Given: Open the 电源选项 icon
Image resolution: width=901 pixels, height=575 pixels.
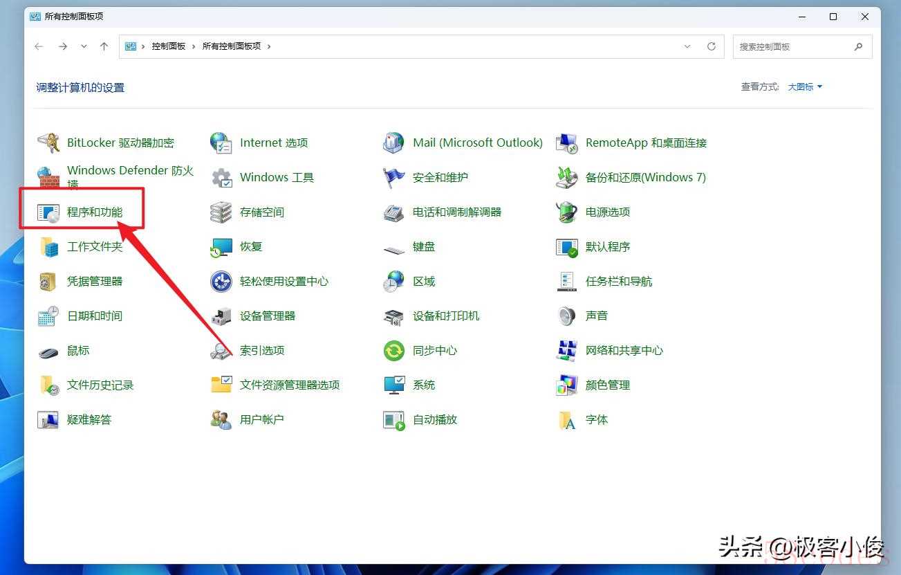Looking at the screenshot, I should [567, 212].
